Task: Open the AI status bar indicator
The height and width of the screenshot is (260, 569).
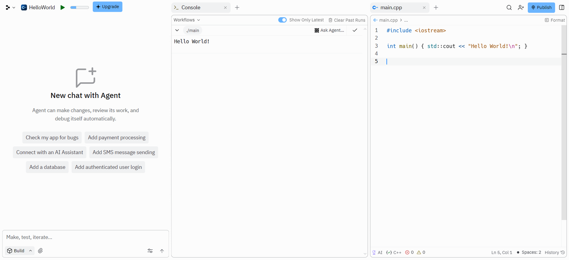Action: (x=377, y=253)
